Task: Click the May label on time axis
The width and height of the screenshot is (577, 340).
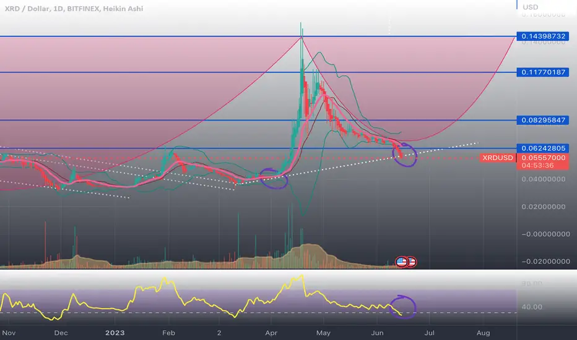Action: [323, 333]
